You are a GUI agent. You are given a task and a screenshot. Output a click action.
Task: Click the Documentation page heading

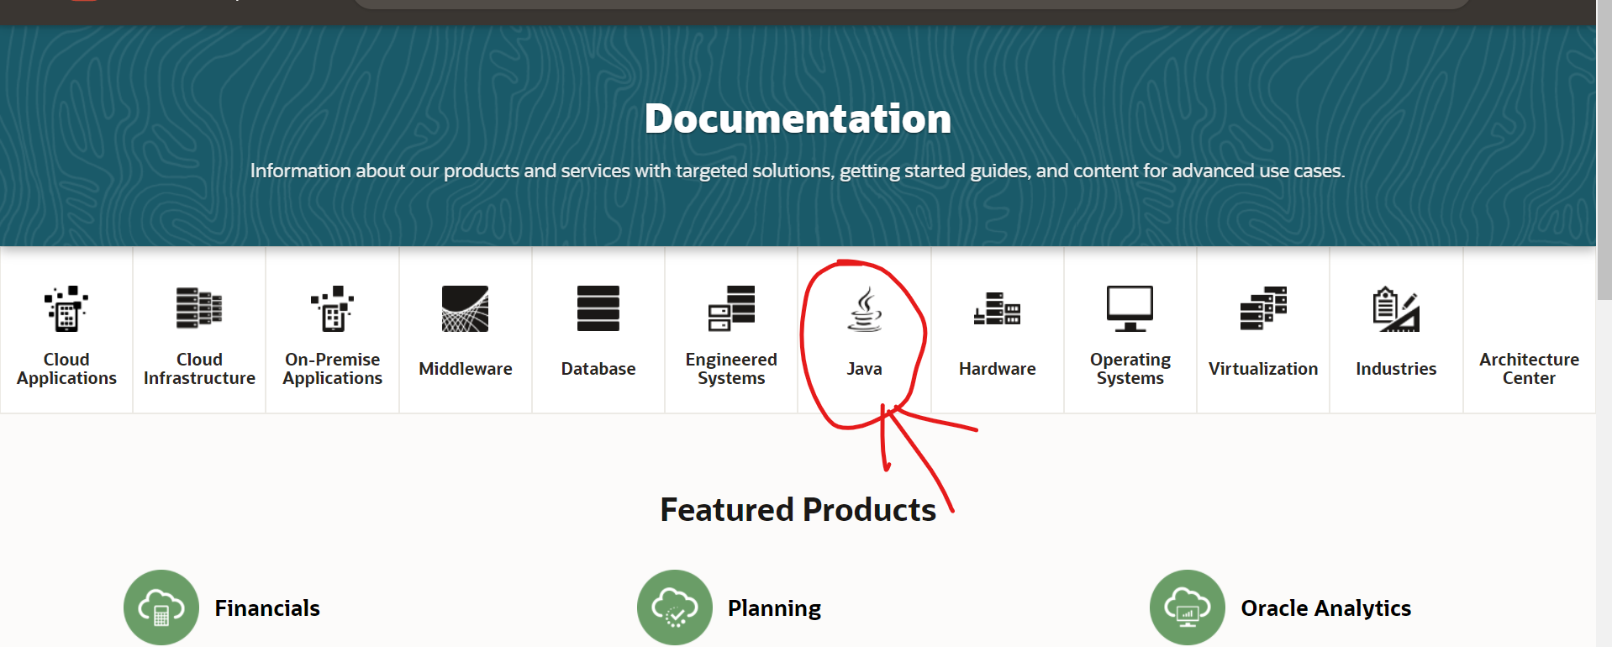point(798,118)
